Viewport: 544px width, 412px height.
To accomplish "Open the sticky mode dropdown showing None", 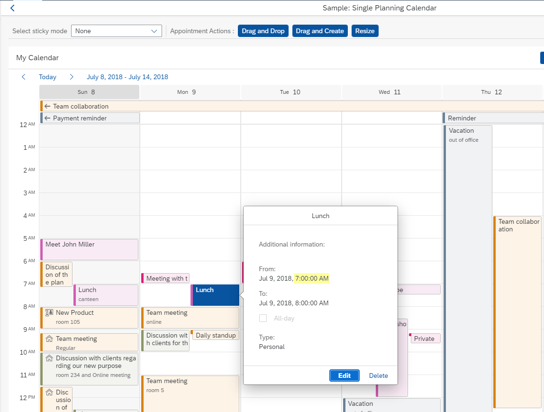I will click(116, 30).
